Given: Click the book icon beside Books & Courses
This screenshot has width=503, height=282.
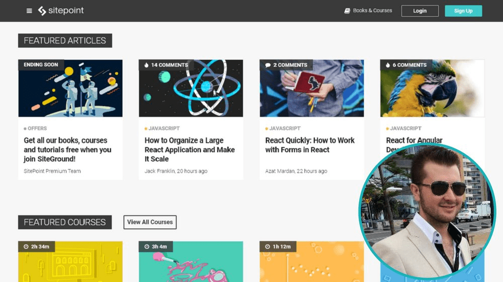Looking at the screenshot, I should tap(347, 11).
